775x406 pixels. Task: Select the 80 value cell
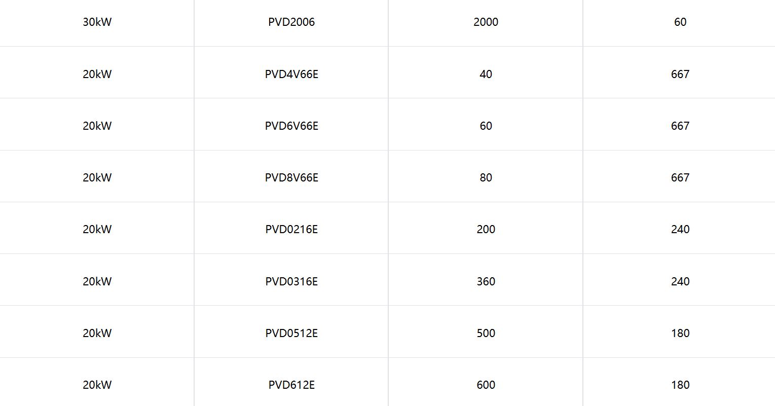pyautogui.click(x=486, y=177)
